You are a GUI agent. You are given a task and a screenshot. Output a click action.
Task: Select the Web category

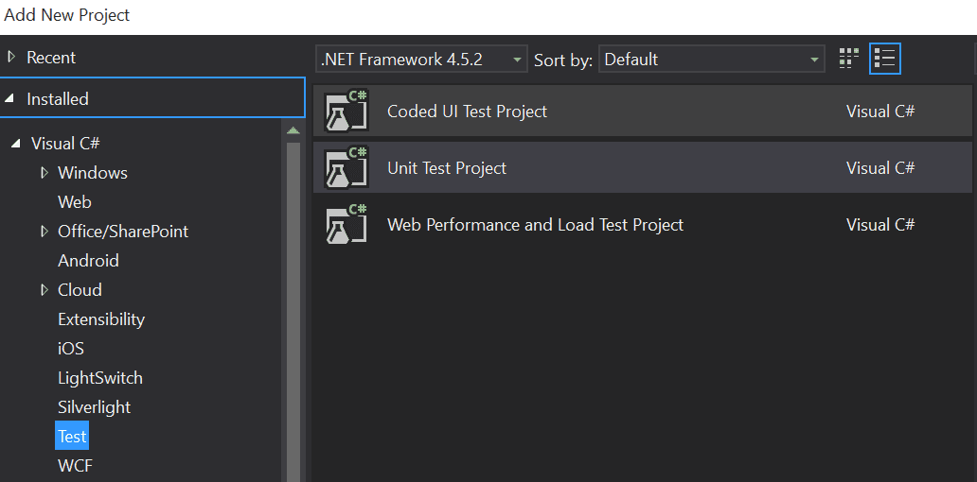tap(74, 202)
